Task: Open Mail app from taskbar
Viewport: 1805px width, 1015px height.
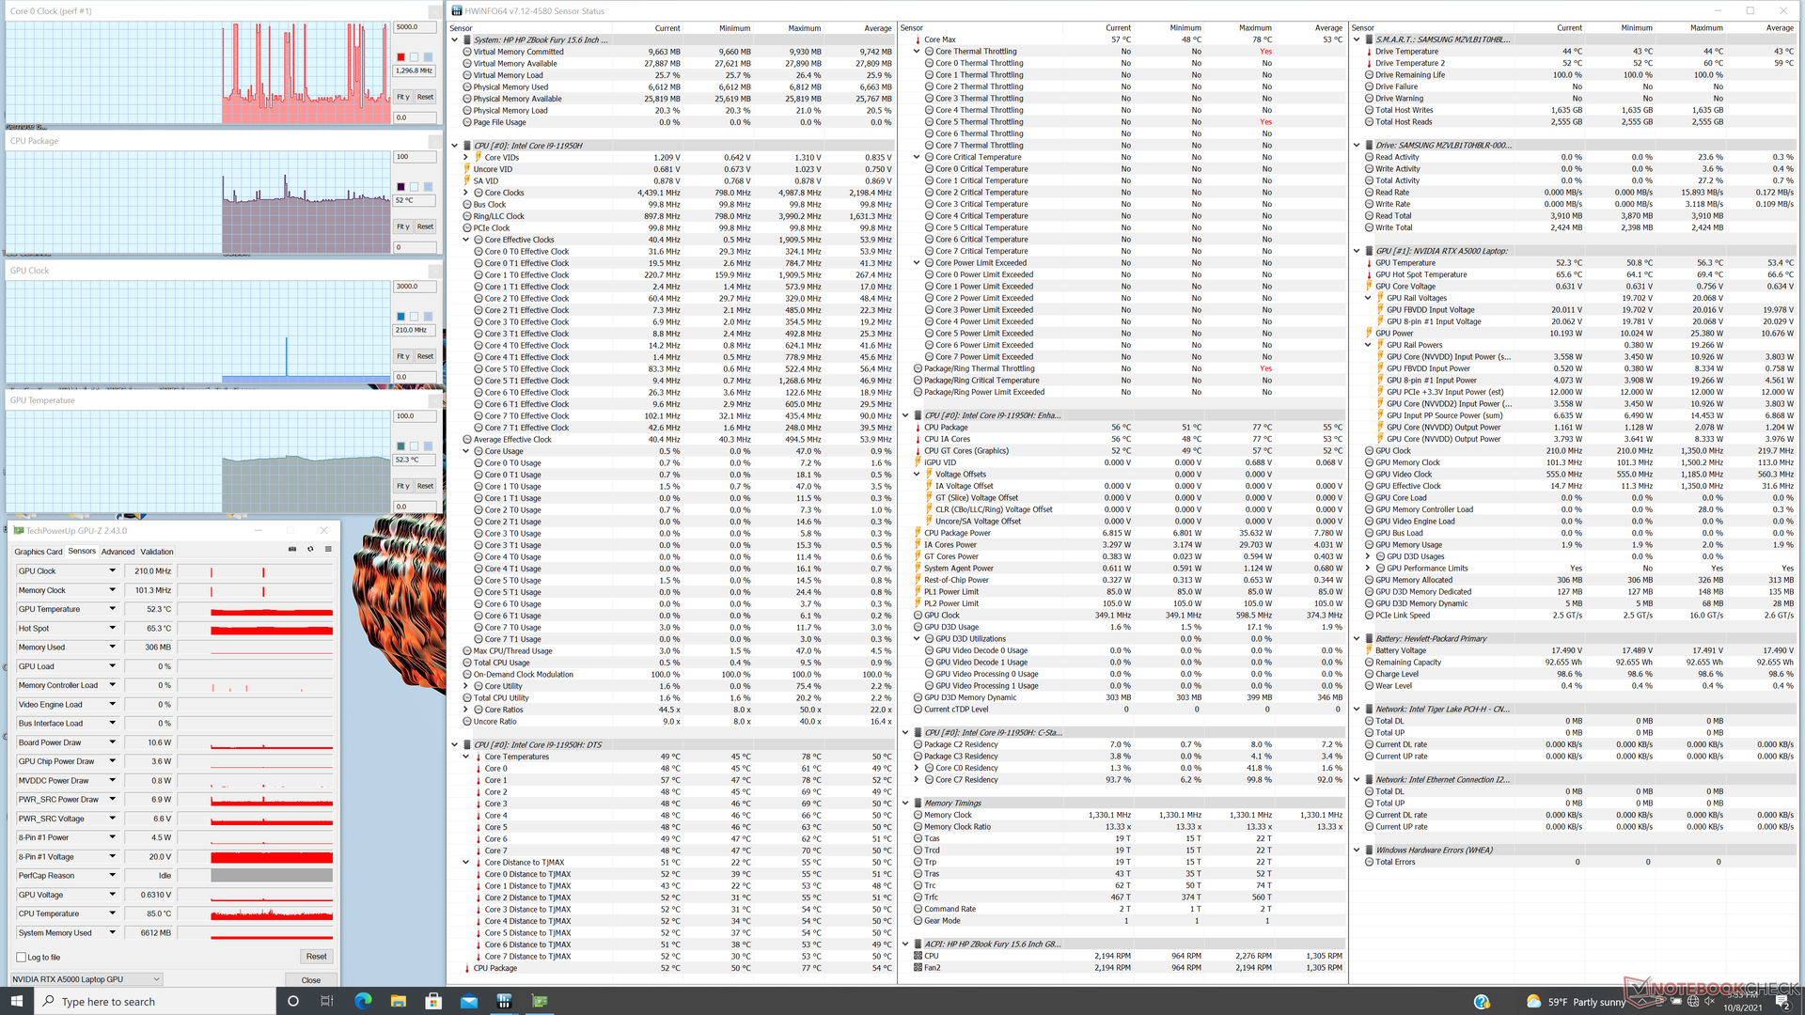Action: point(468,1001)
